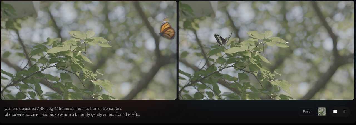Viewport: 356px width, 125px height.
Task: Click the 'Fast' generation mode label
Action: pyautogui.click(x=306, y=111)
